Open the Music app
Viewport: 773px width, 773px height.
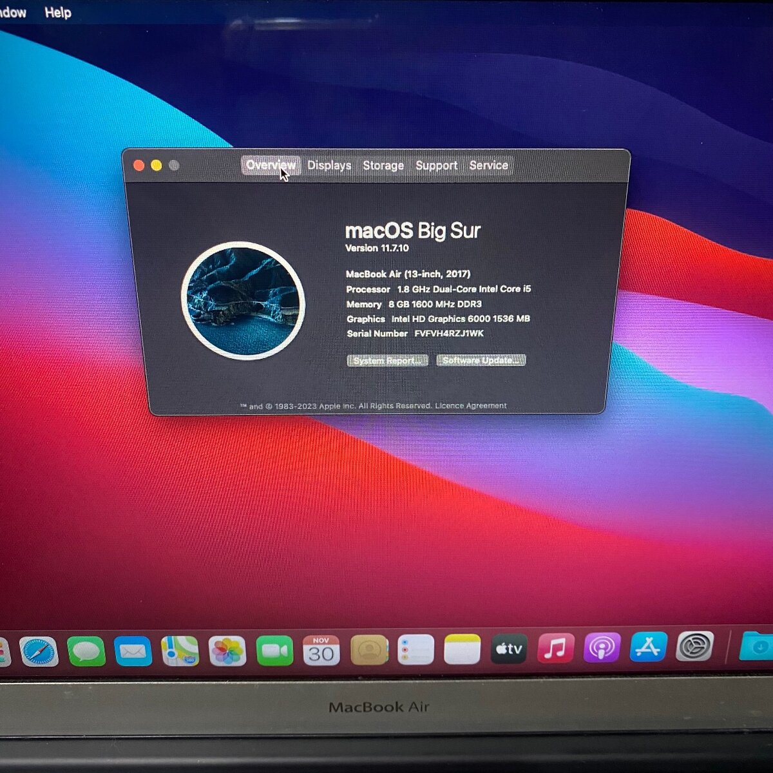[x=555, y=649]
